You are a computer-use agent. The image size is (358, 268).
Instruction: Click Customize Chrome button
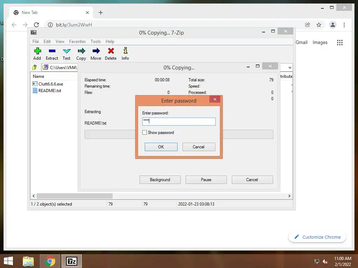coord(317,237)
